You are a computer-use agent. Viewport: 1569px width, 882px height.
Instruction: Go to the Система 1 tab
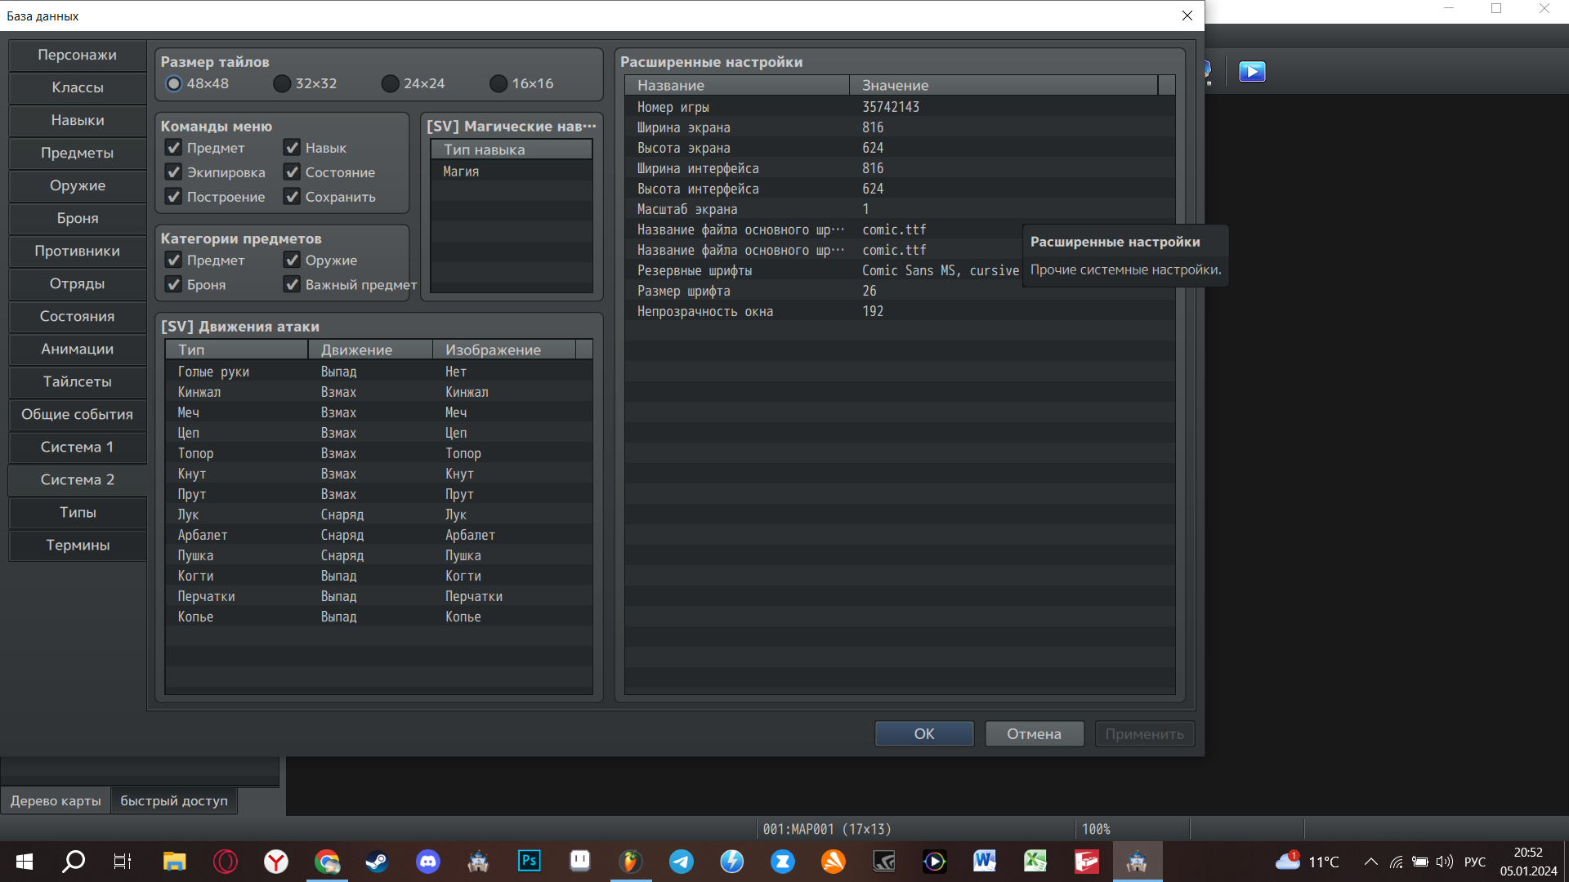pyautogui.click(x=78, y=447)
